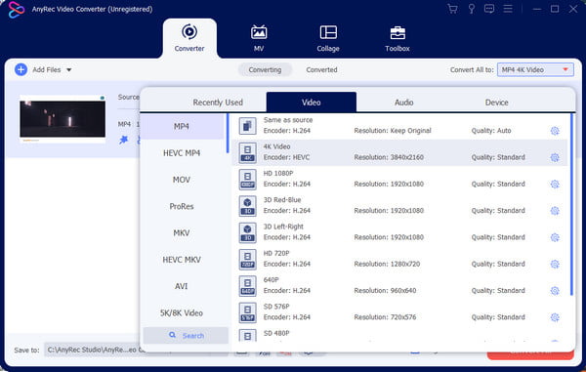Viewport: 586px width, 372px height.
Task: Show the Converting list
Action: [x=265, y=70]
